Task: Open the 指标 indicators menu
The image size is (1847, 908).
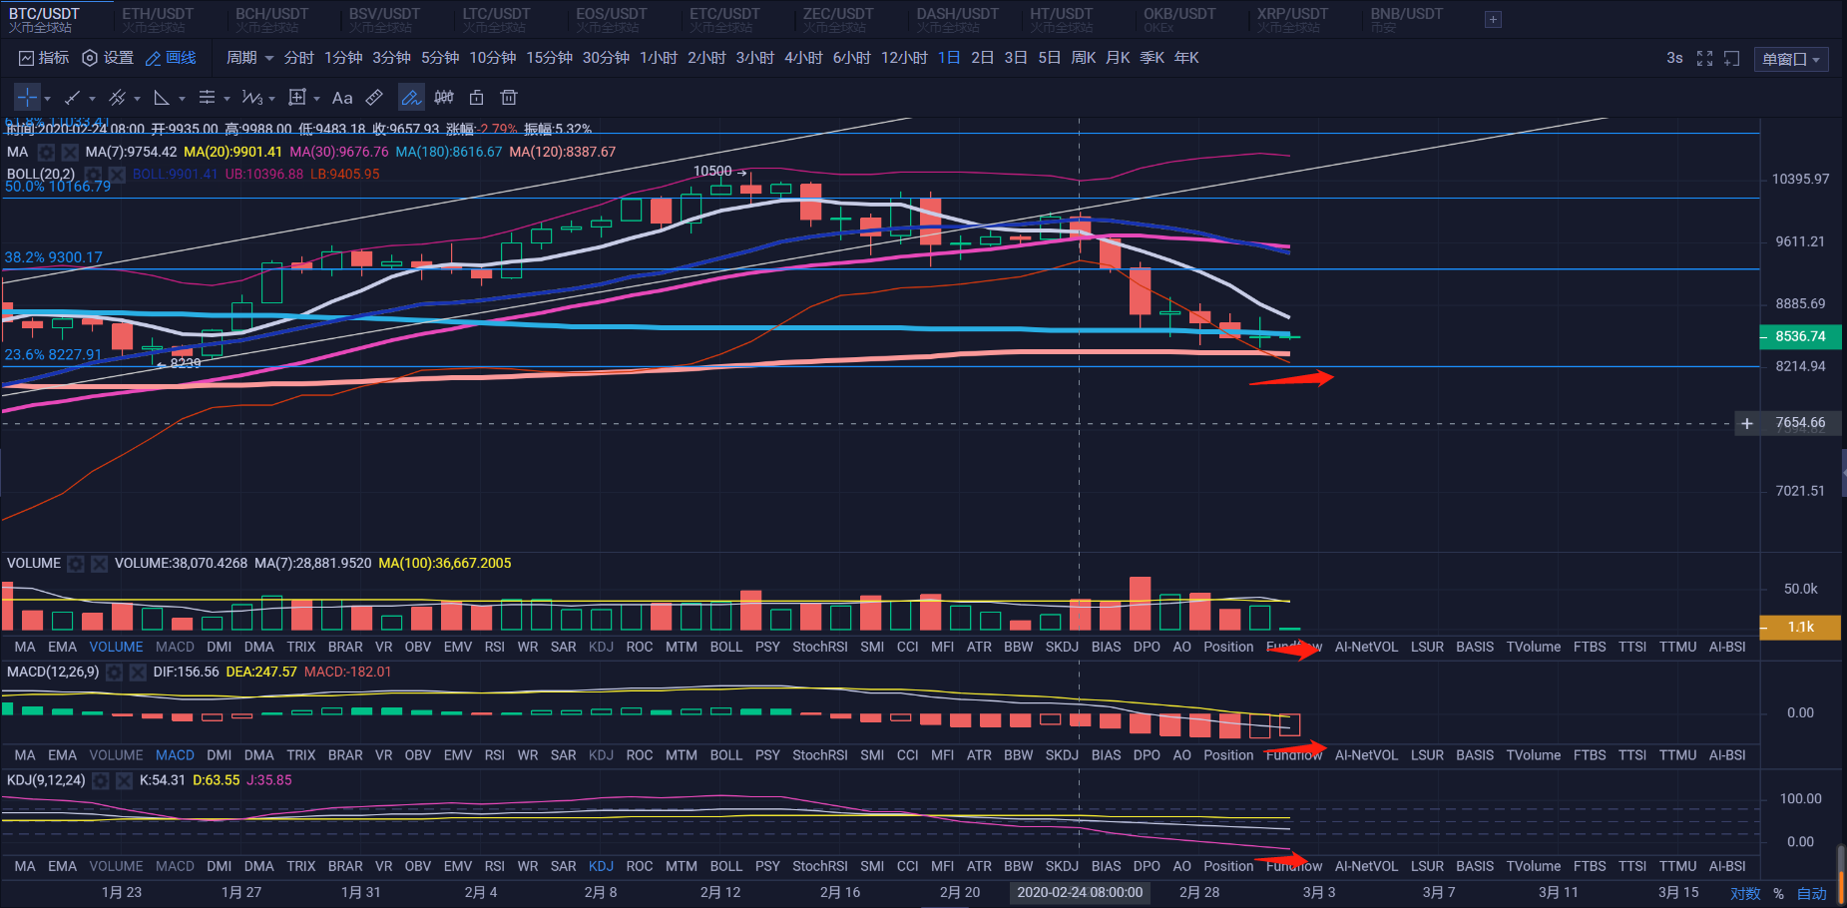Action: click(44, 58)
